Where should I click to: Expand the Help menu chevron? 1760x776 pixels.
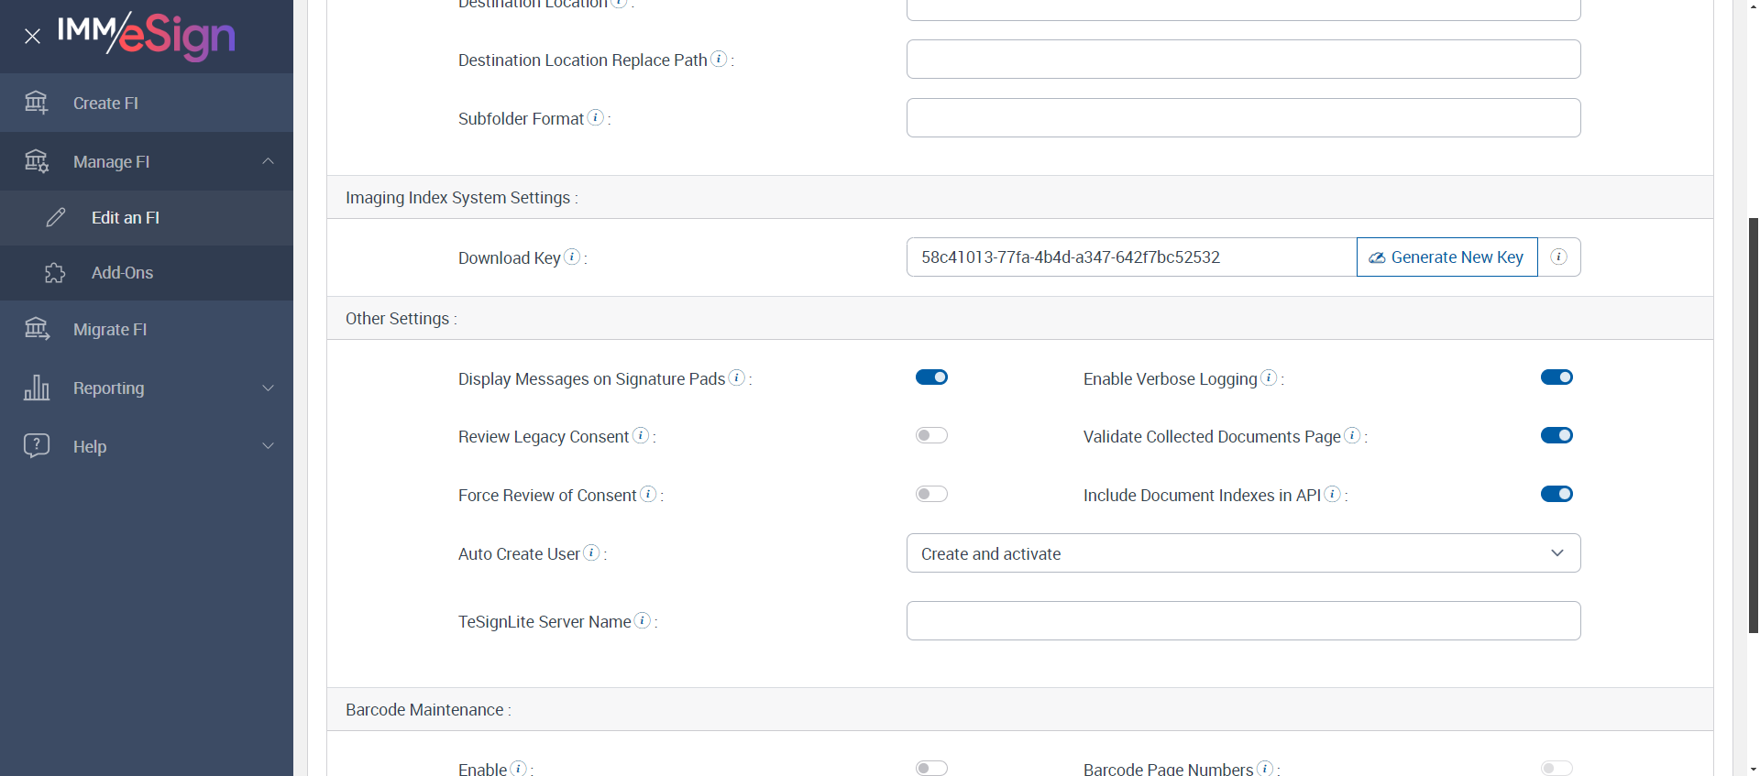click(268, 446)
